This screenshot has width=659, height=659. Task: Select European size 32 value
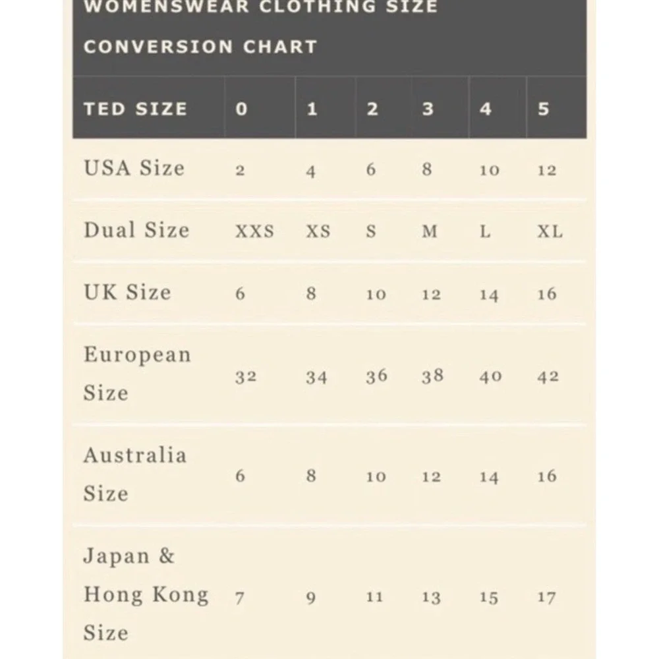[246, 377]
